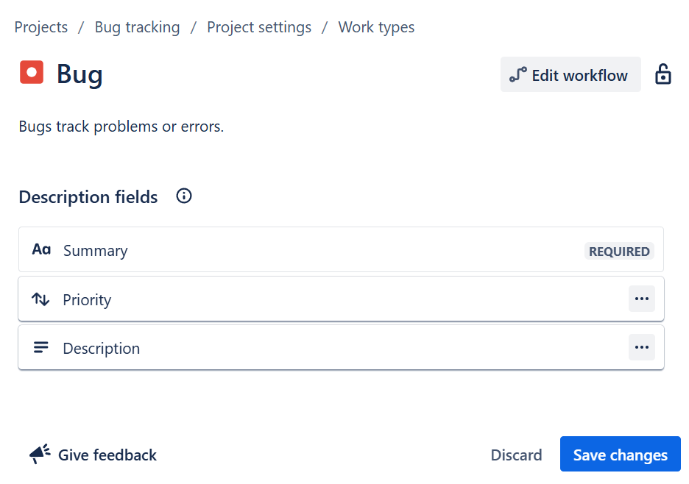Click the Edit workflow button
Screen dimensions: 689x484
pos(570,74)
